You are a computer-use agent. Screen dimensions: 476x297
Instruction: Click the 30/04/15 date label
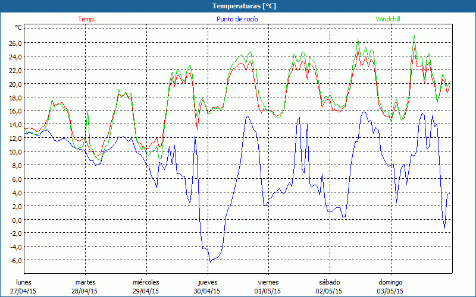[207, 291]
